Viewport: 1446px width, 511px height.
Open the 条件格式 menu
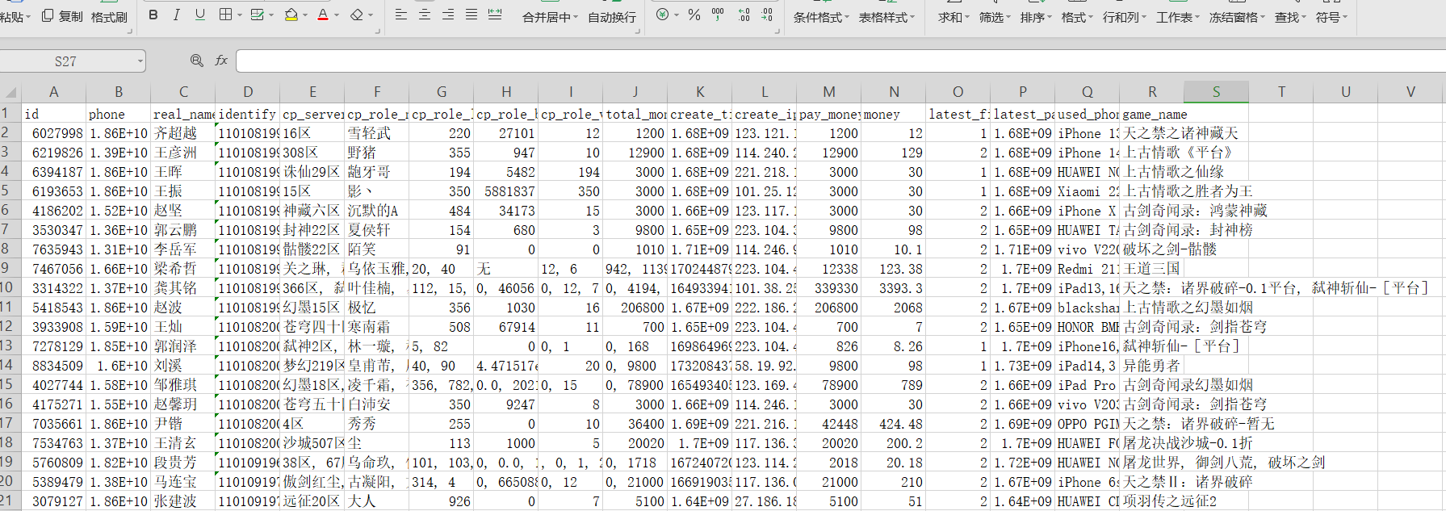pyautogui.click(x=821, y=17)
